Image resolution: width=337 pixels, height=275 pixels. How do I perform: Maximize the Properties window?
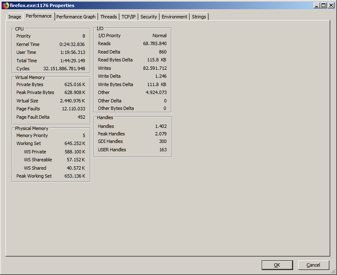click(x=323, y=5)
